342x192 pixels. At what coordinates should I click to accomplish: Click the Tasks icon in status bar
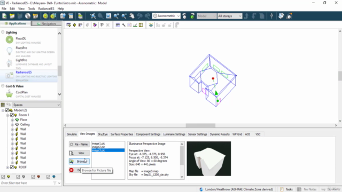pyautogui.click(x=282, y=189)
